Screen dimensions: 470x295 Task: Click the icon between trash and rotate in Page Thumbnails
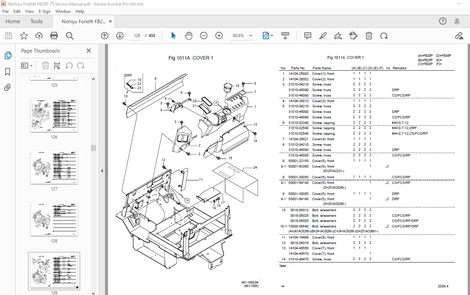click(x=57, y=65)
